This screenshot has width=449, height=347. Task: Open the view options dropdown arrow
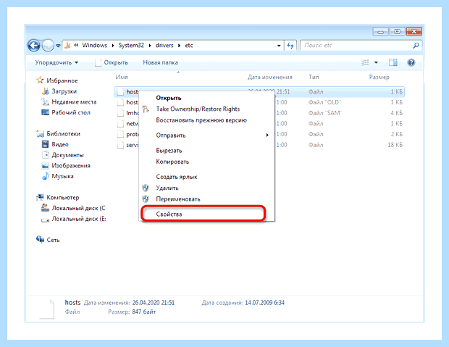(376, 62)
